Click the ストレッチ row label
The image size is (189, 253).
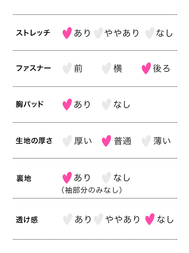(x=33, y=33)
